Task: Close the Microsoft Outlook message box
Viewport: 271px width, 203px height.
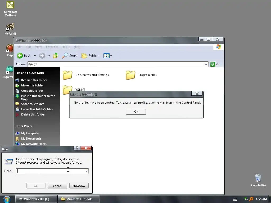Action: (x=197, y=93)
